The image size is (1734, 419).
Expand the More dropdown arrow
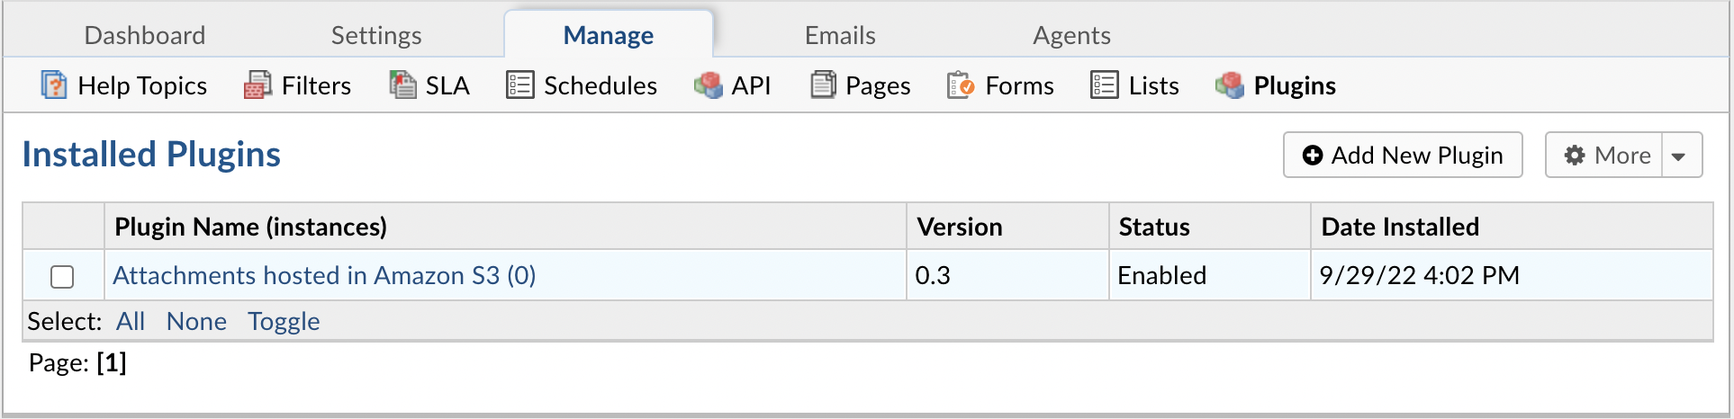1679,156
